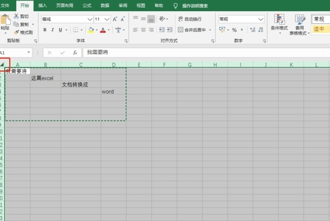This screenshot has width=330, height=221.
Task: Open the font size dropdown
Action: (107, 19)
